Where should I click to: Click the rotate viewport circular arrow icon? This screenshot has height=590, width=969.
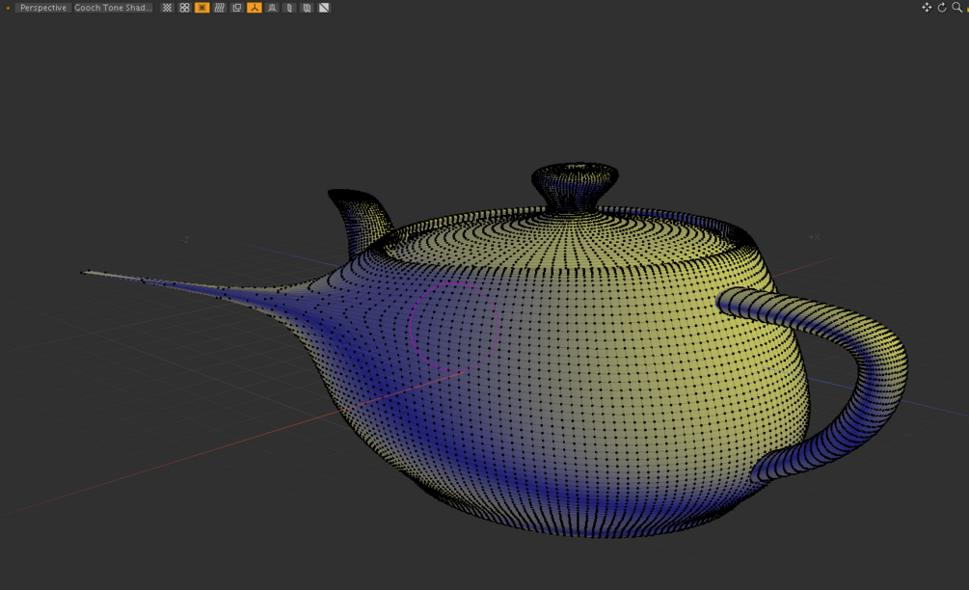(x=942, y=8)
